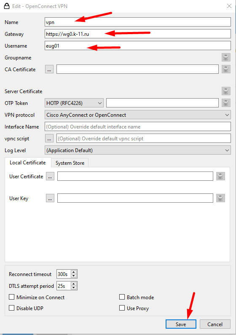The width and height of the screenshot is (236, 335).
Task: Increase the Reconnect timeout value
Action: tap(74, 272)
